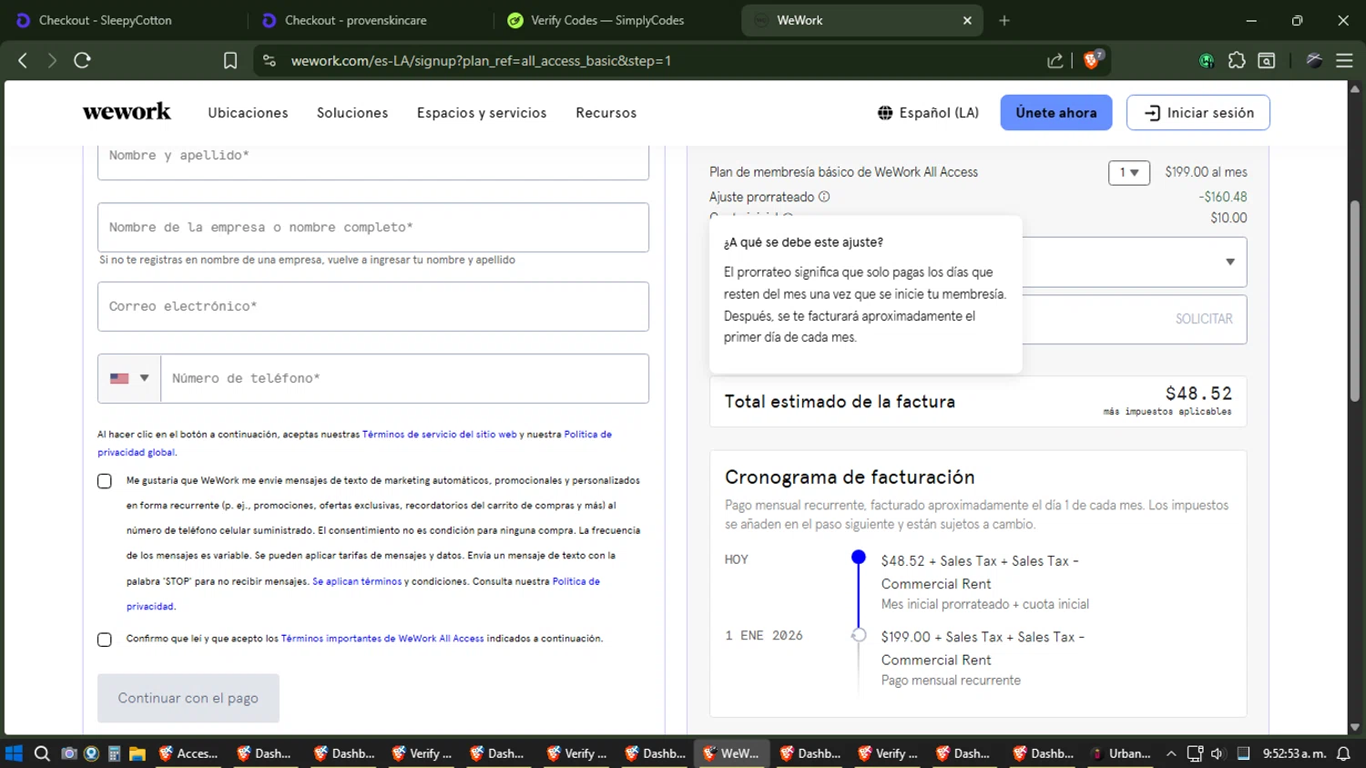Open Windows Start menu
Viewport: 1366px width, 768px height.
14,753
